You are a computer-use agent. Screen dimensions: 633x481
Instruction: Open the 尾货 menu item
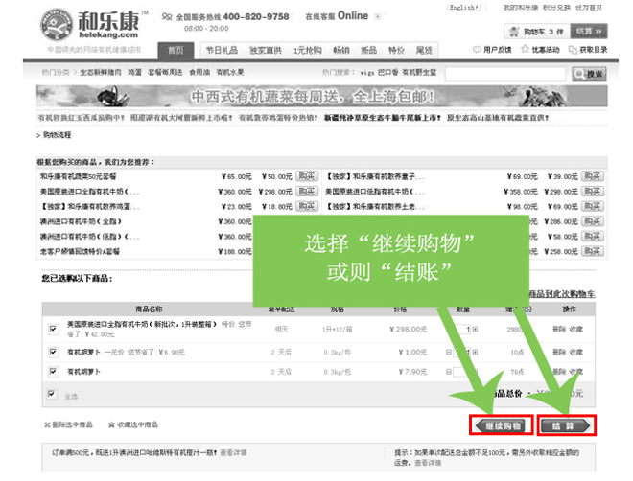click(424, 50)
